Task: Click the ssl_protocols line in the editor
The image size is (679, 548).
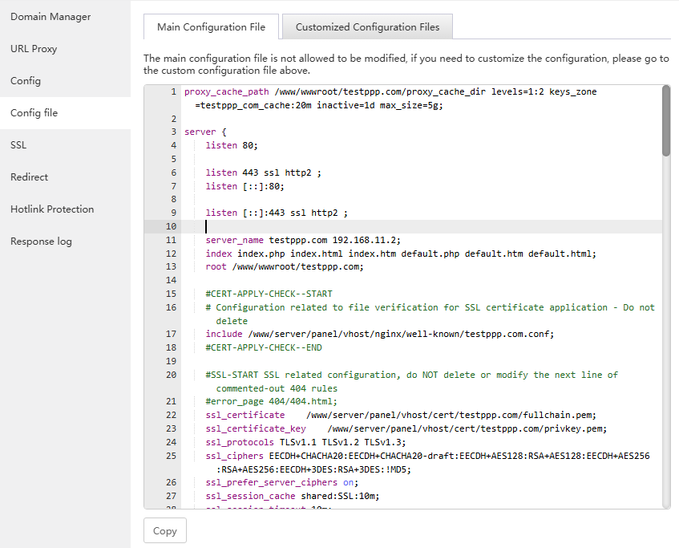Action: [x=305, y=442]
